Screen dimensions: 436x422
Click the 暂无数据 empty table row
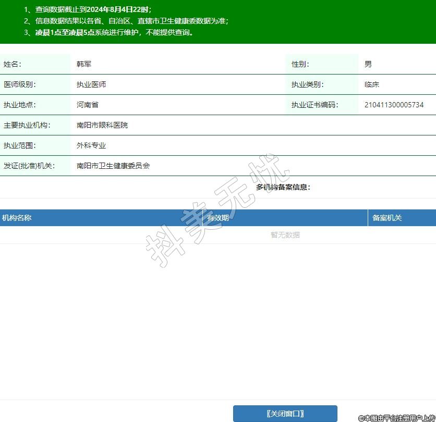tap(285, 235)
